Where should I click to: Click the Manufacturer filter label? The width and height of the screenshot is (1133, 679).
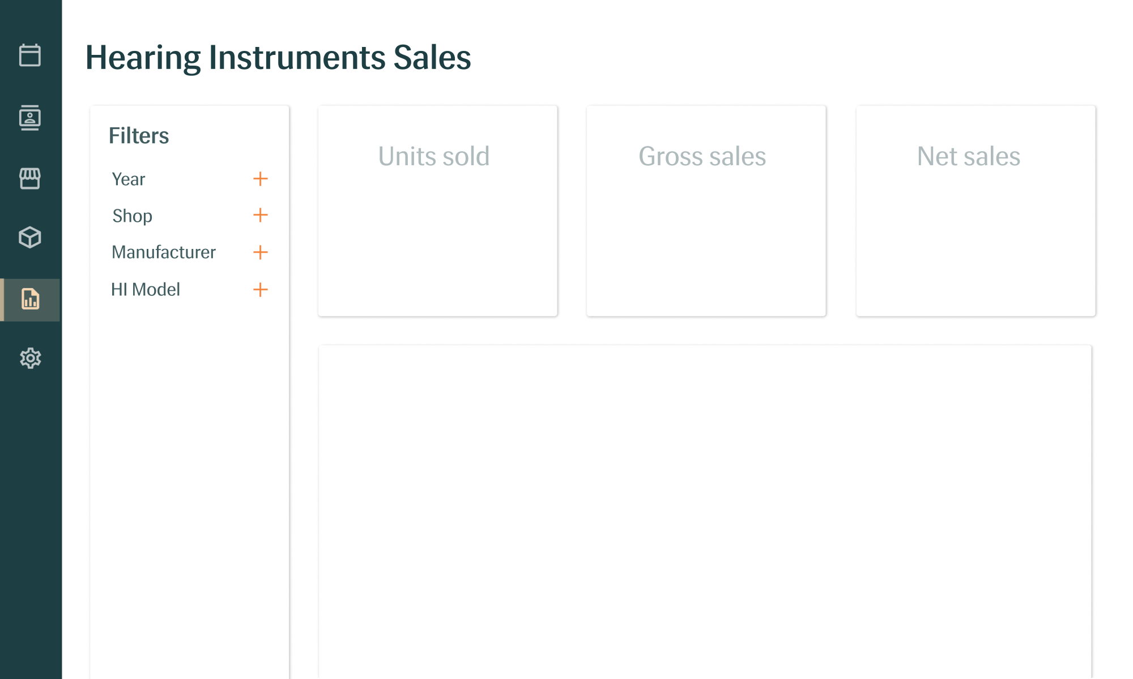[164, 252]
